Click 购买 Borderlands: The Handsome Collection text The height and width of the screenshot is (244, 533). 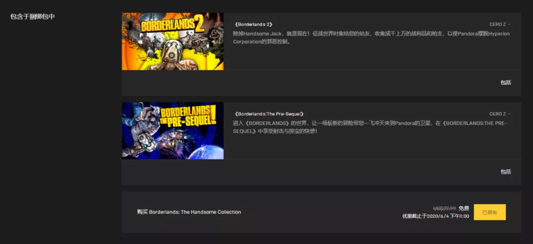click(x=189, y=212)
